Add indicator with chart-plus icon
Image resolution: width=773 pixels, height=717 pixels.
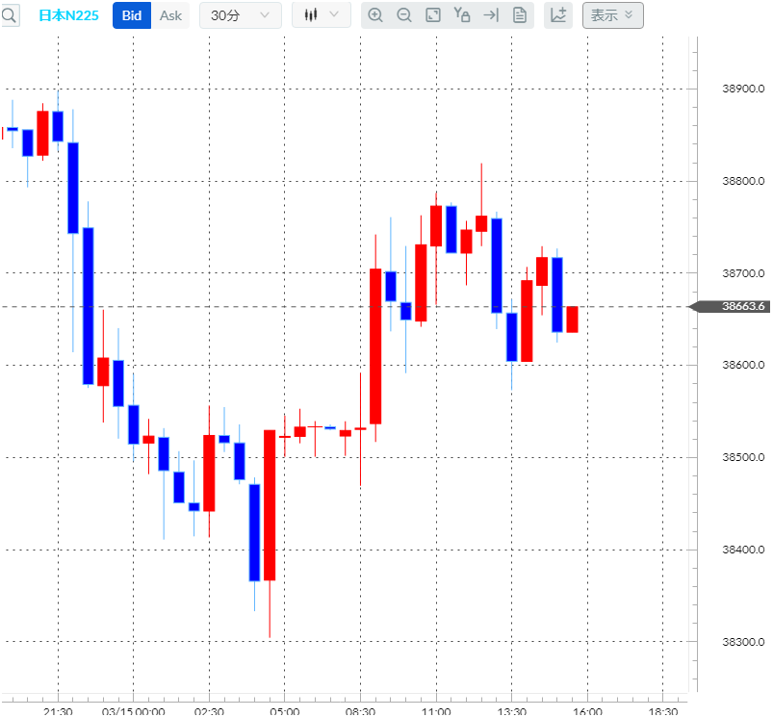click(558, 15)
